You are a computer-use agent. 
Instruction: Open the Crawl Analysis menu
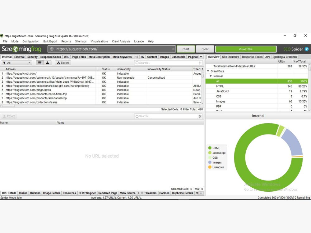click(121, 41)
